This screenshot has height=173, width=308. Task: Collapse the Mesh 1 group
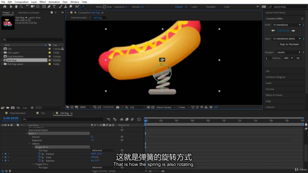click(26, 134)
